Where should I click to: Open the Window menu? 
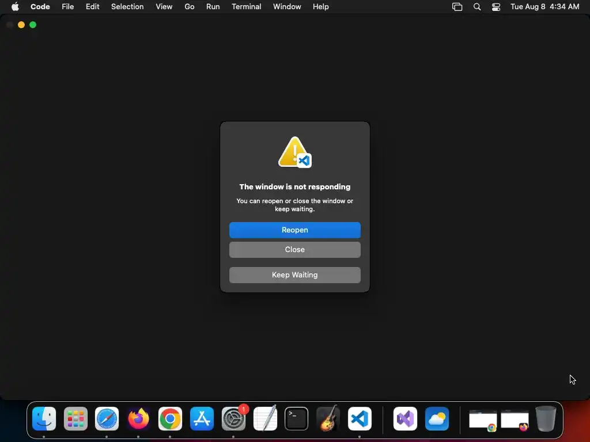point(287,7)
